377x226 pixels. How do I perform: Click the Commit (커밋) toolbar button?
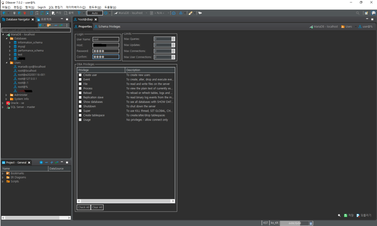pos(56,13)
